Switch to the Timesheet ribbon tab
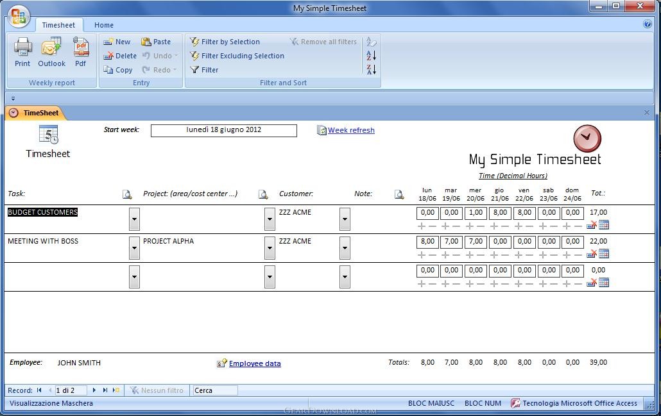661x416 pixels. point(58,25)
